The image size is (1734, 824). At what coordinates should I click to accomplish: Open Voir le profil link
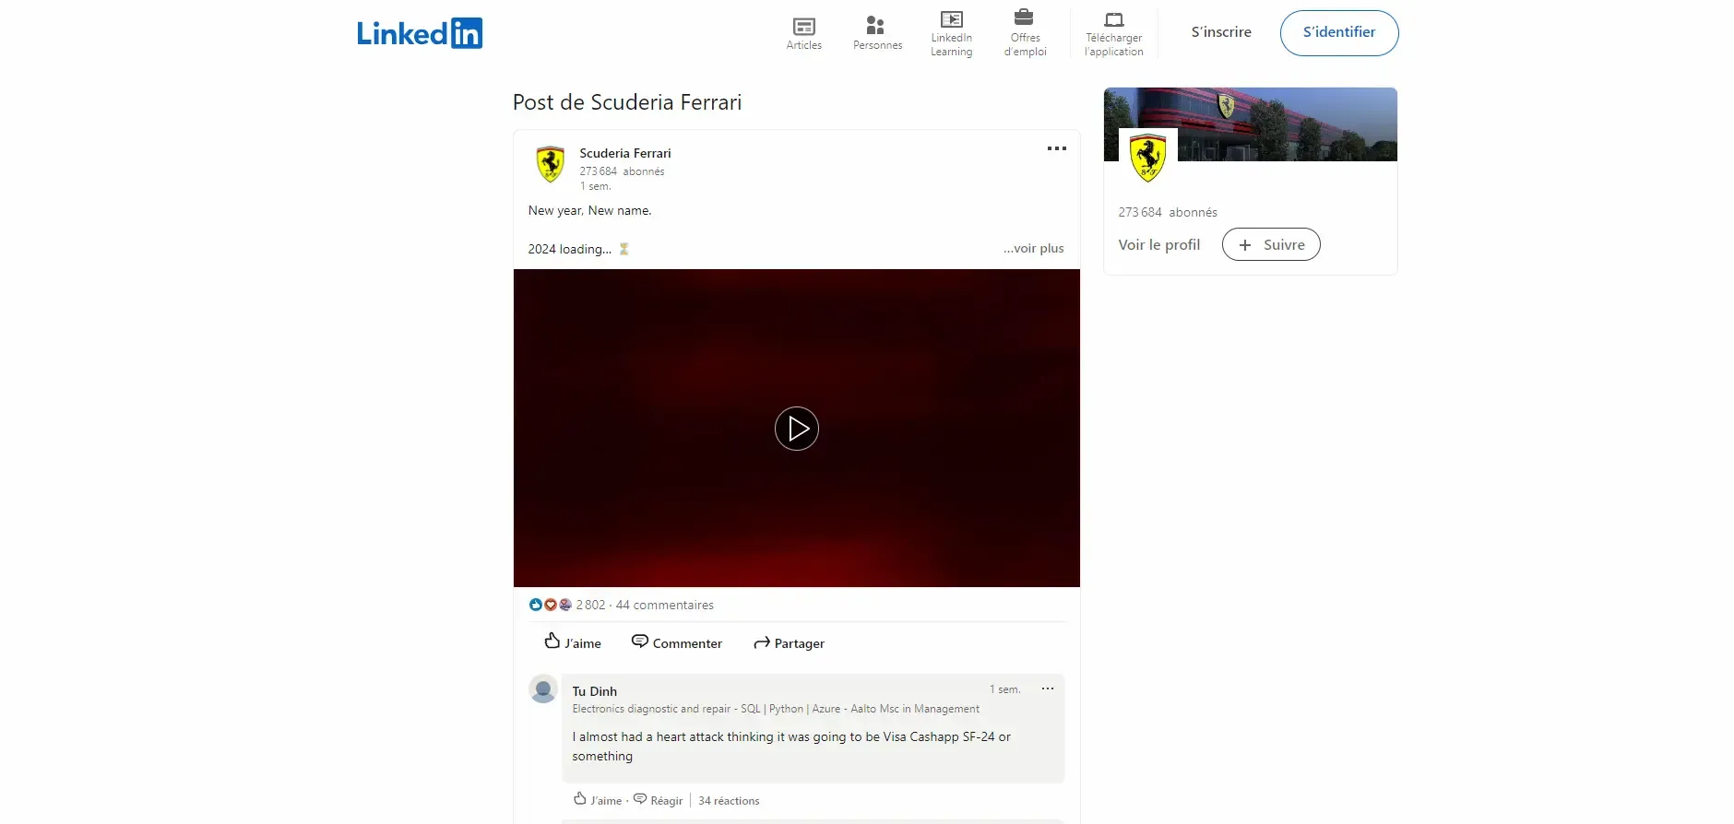[x=1158, y=244]
